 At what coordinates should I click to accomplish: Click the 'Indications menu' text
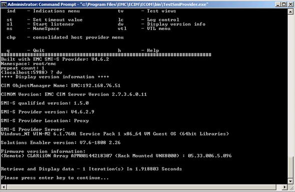(x=57, y=11)
